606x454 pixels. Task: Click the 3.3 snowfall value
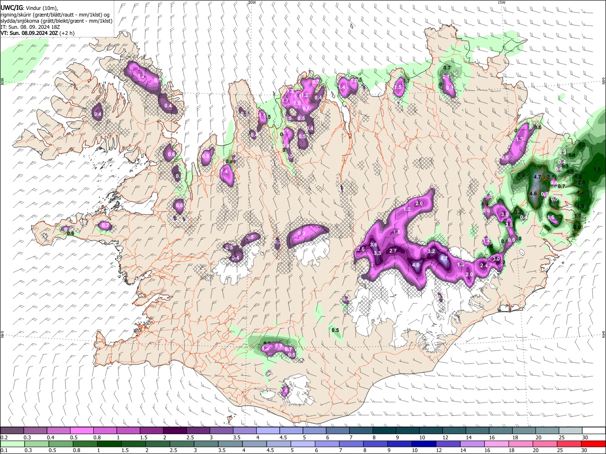click(377, 253)
